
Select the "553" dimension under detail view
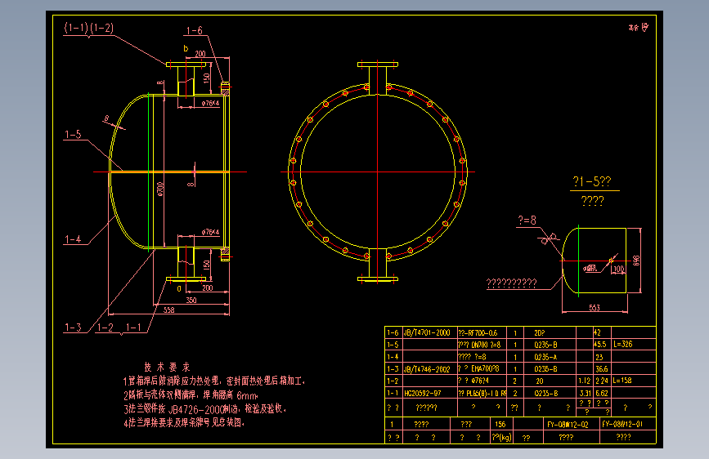[x=595, y=308]
